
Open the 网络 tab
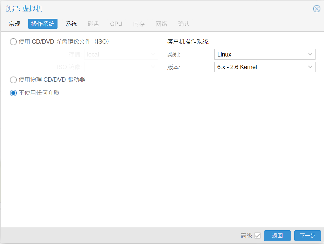pyautogui.click(x=161, y=24)
